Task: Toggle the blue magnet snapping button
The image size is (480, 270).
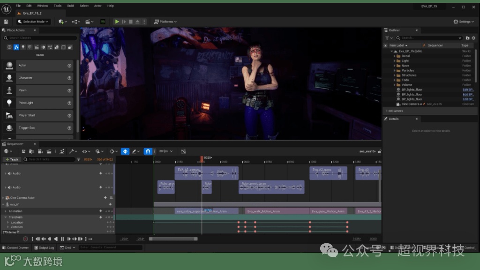Action: [x=147, y=151]
